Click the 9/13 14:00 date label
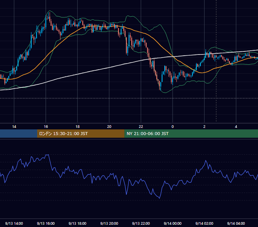 pyautogui.click(x=14, y=223)
